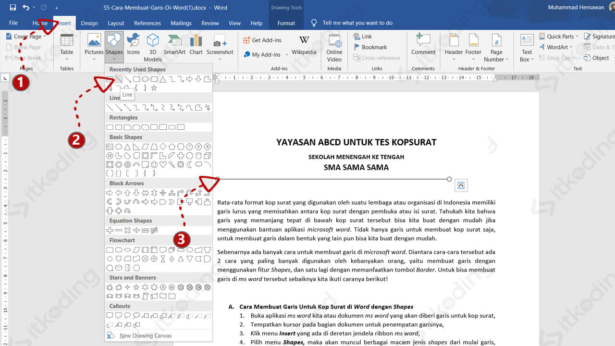This screenshot has height=346, width=615.
Task: Click the Link button in Links group
Action: coord(363,37)
